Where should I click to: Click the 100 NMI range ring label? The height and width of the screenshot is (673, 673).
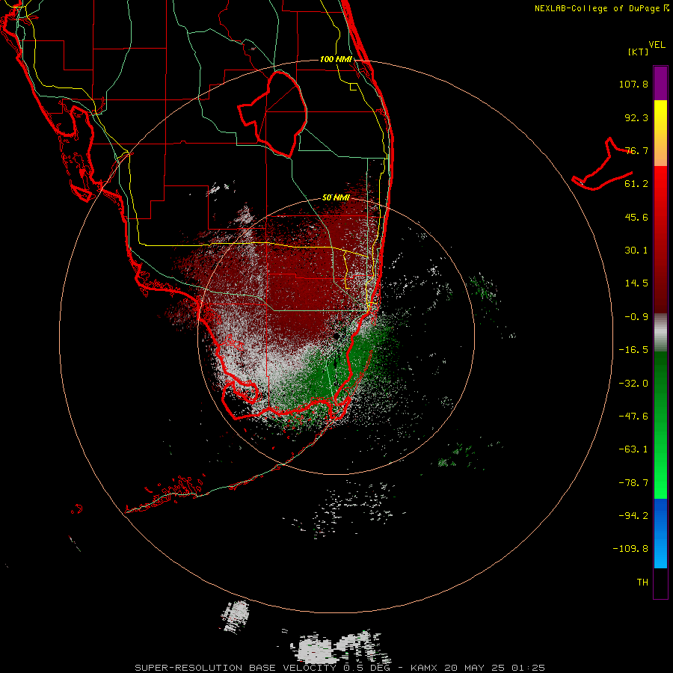point(336,59)
